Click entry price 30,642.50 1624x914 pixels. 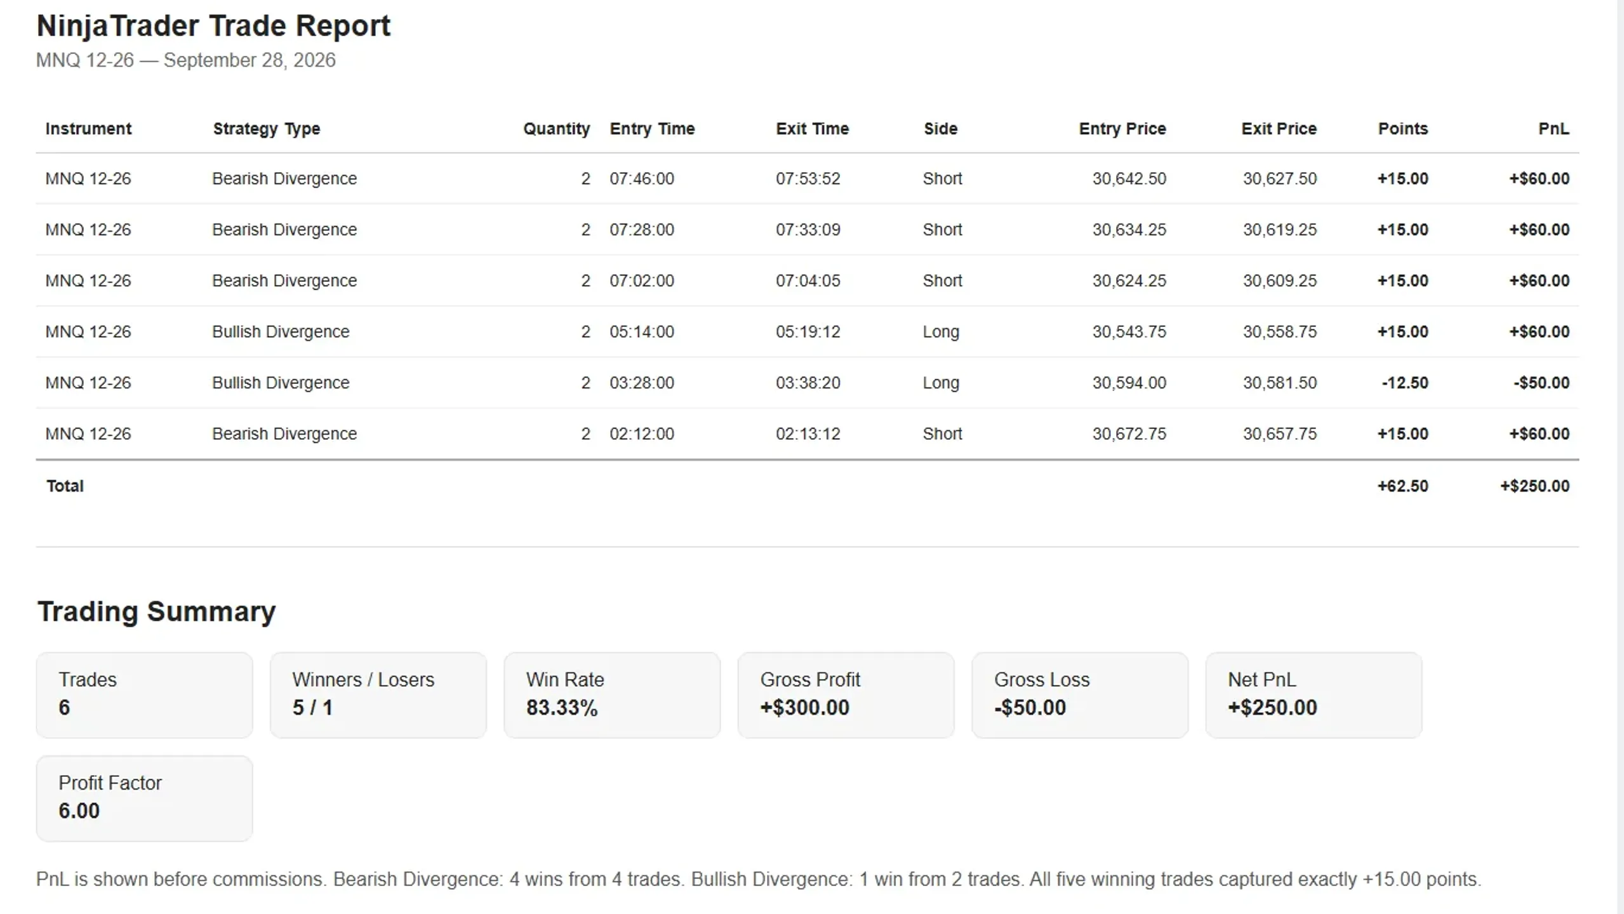(1129, 179)
